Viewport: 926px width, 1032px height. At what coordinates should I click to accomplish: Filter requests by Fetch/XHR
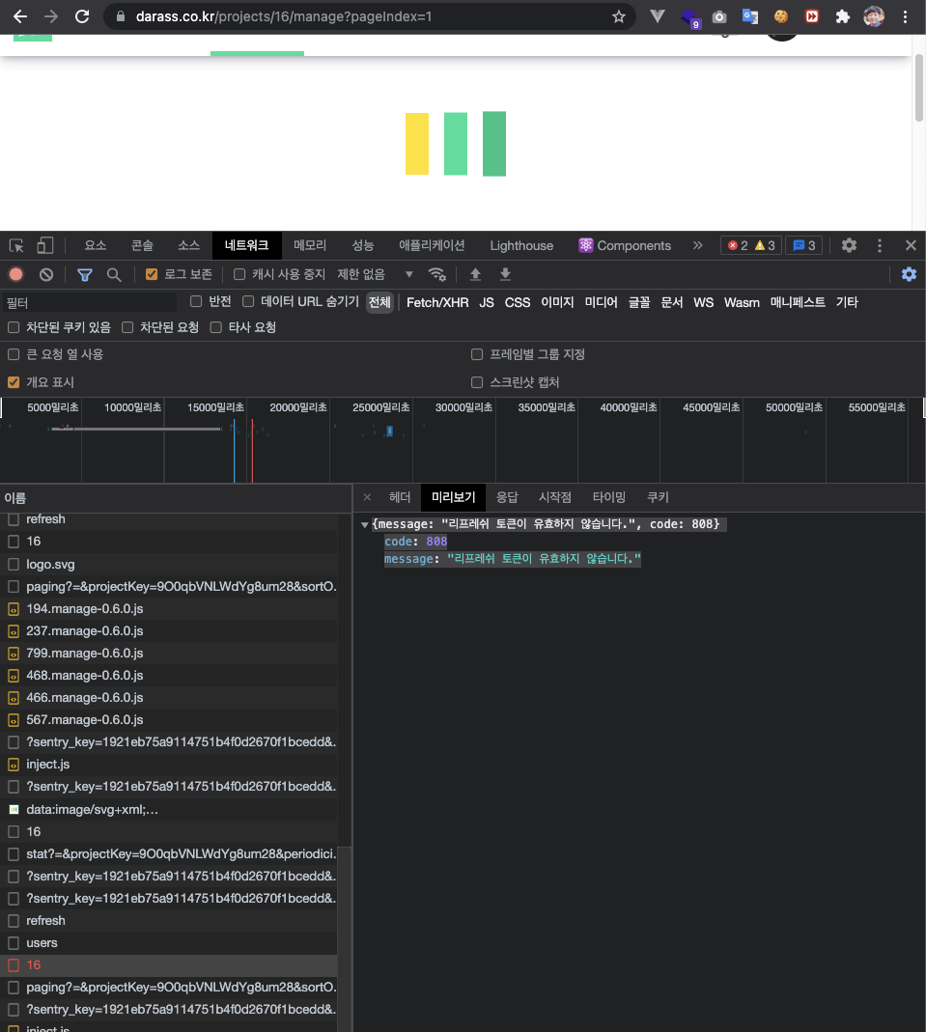(437, 302)
